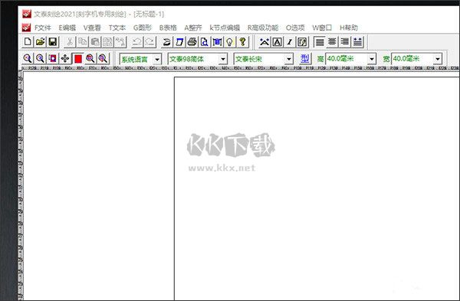Toggle center text alignment button
This screenshot has width=460, height=301.
pos(332,42)
